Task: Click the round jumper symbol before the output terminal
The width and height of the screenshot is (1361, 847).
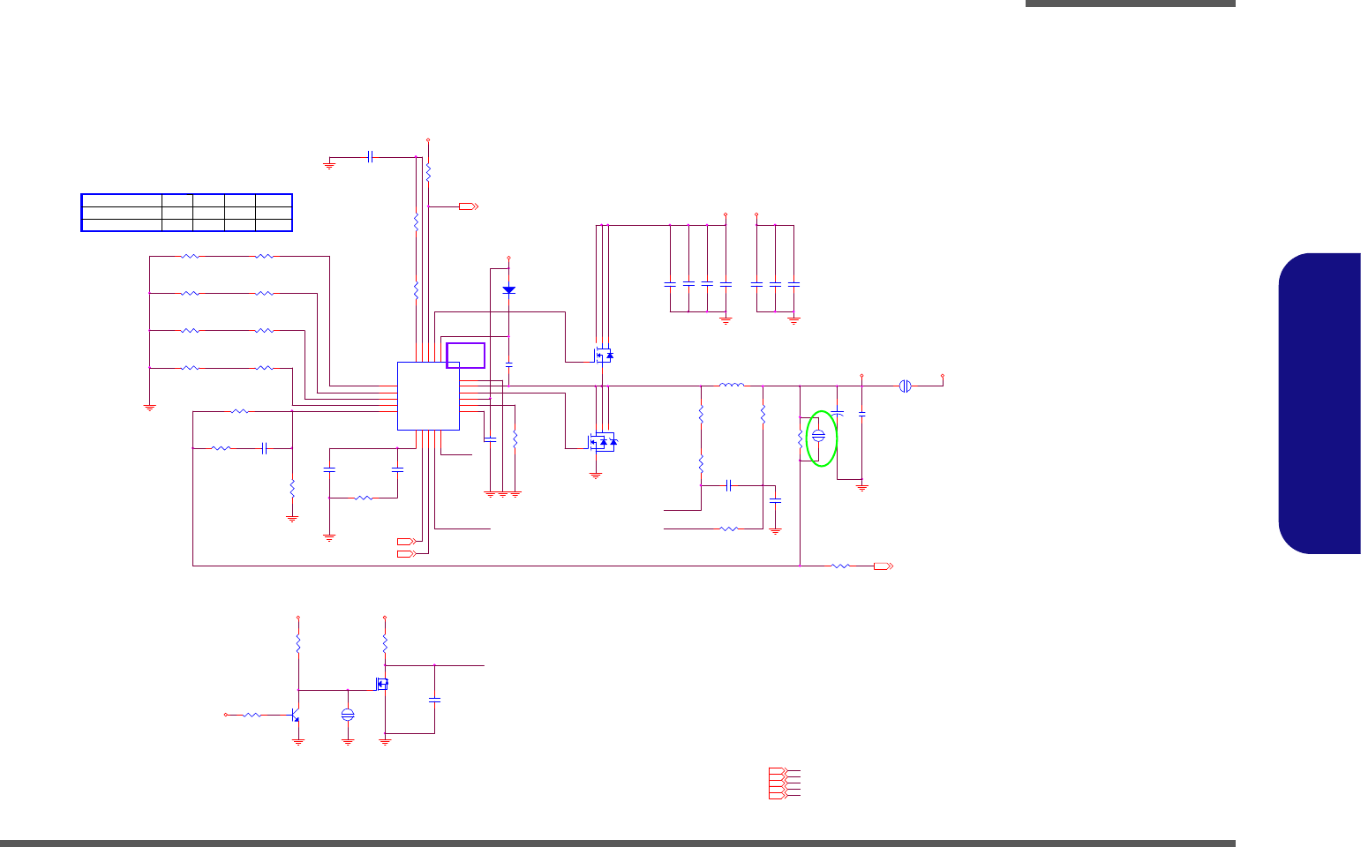Action: pos(905,386)
